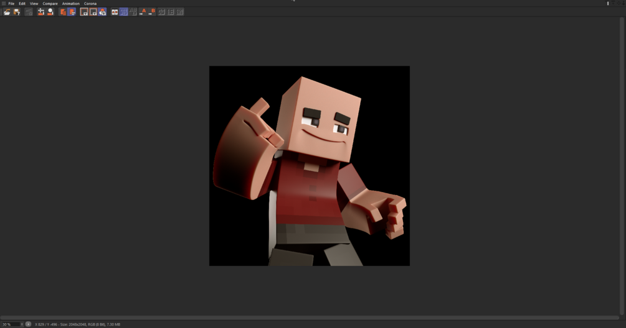Image resolution: width=626 pixels, height=328 pixels.
Task: Click the 'Size: 2048x2048' status bar text
Action: pyautogui.click(x=73, y=324)
